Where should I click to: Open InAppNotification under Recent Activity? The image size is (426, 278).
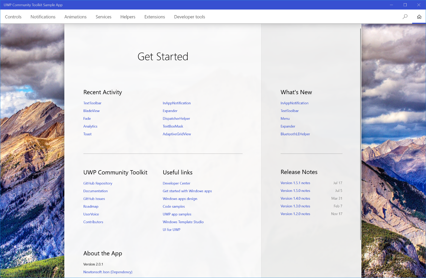pos(177,103)
